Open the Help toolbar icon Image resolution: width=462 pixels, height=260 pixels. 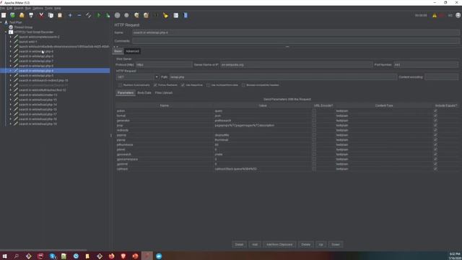tap(186, 15)
